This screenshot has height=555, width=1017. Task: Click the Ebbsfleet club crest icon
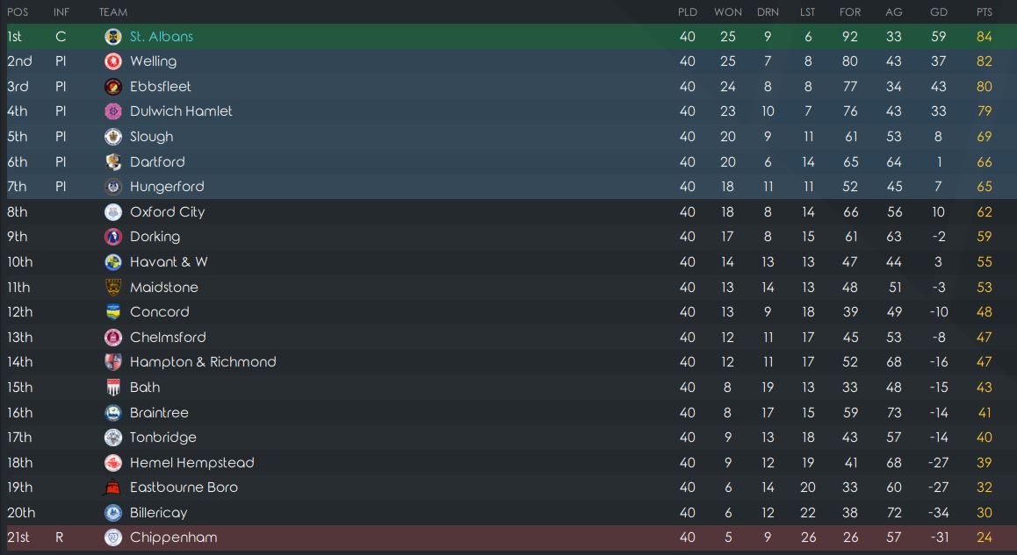tap(112, 87)
